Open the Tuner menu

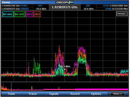pos(11,94)
